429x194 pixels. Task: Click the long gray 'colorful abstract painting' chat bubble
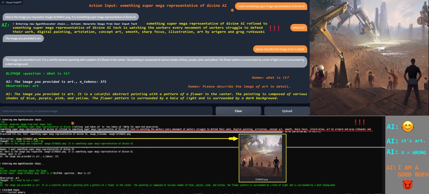pos(155,62)
